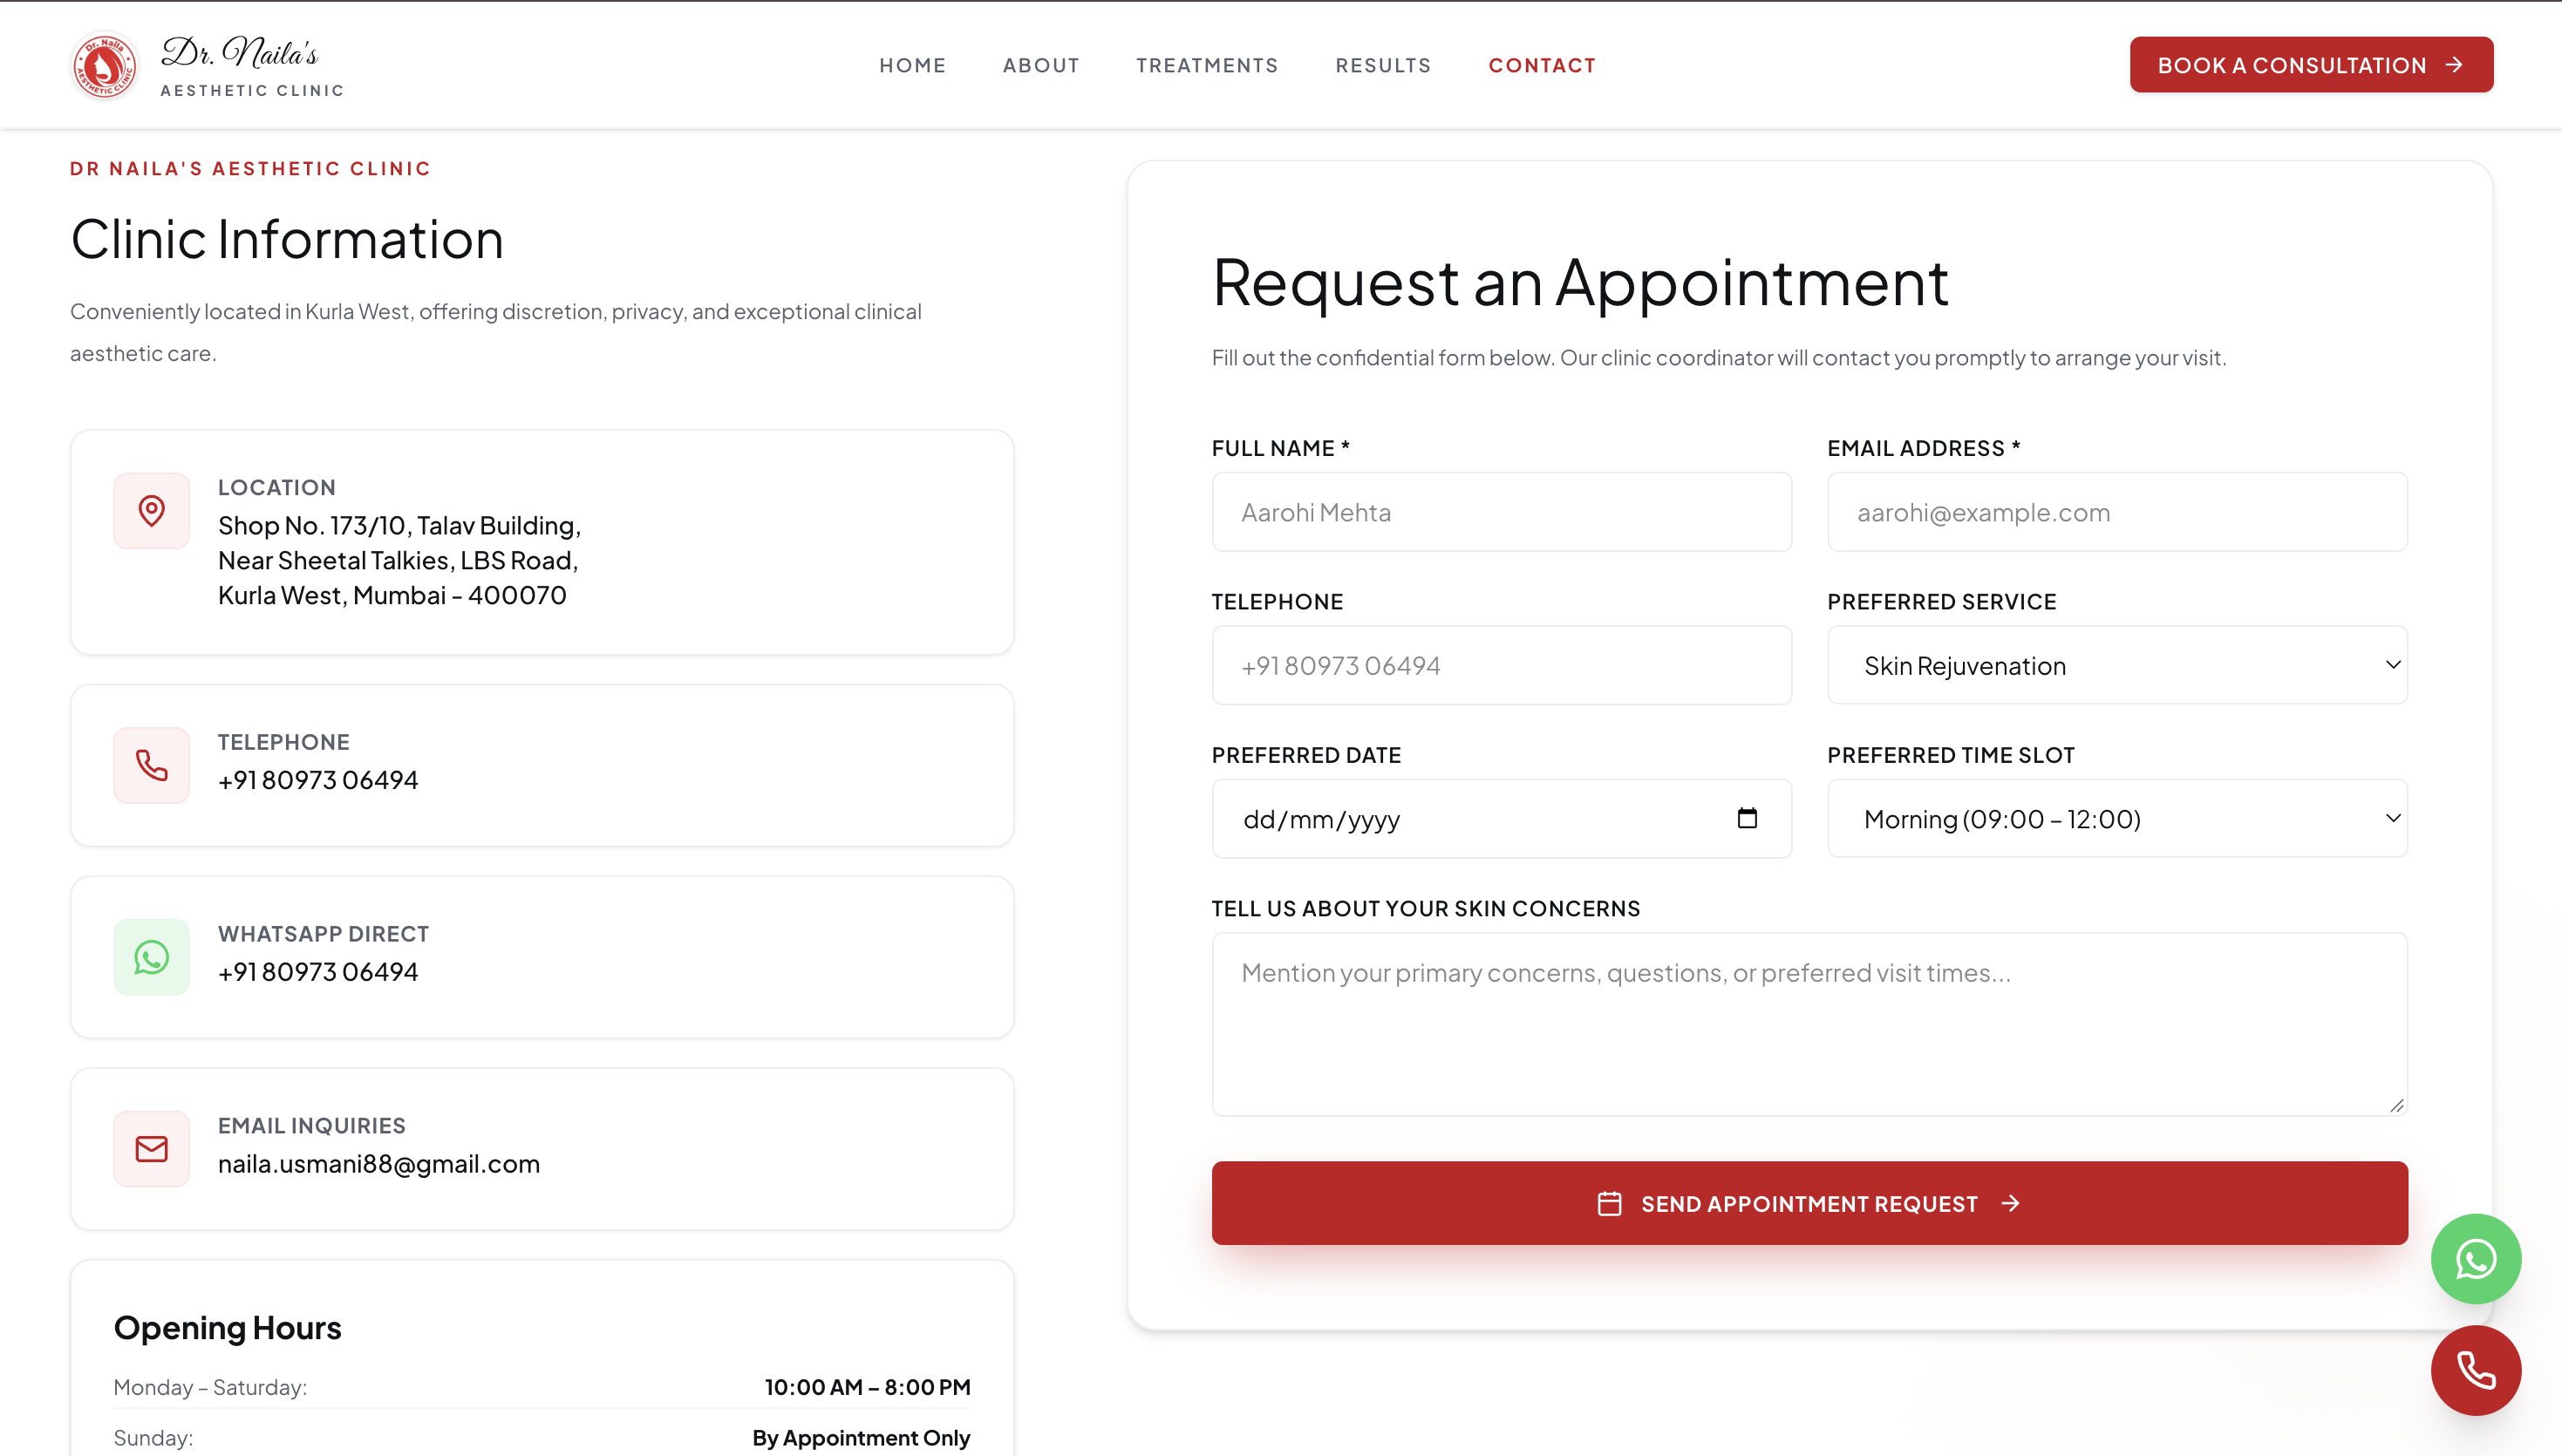Go to the Treatments menu item
2562x1456 pixels.
click(1207, 65)
